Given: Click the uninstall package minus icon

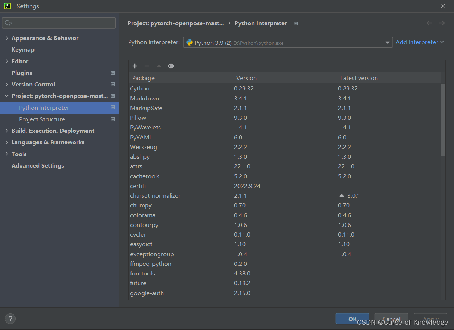Looking at the screenshot, I should point(147,66).
